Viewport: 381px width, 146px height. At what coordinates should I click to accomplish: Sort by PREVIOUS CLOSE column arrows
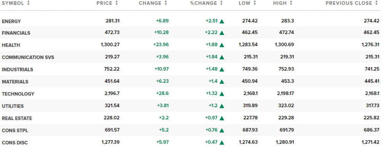pos(377,3)
